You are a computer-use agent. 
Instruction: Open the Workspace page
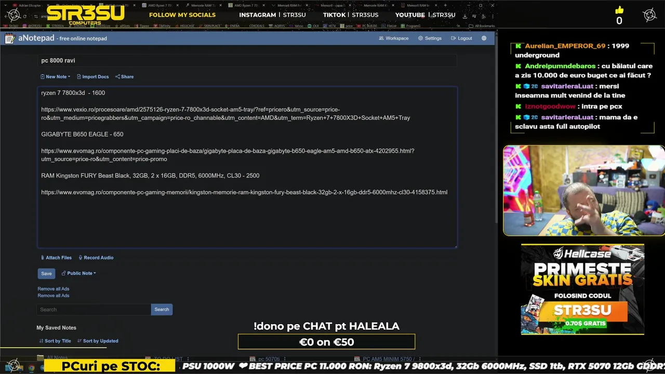(x=394, y=38)
